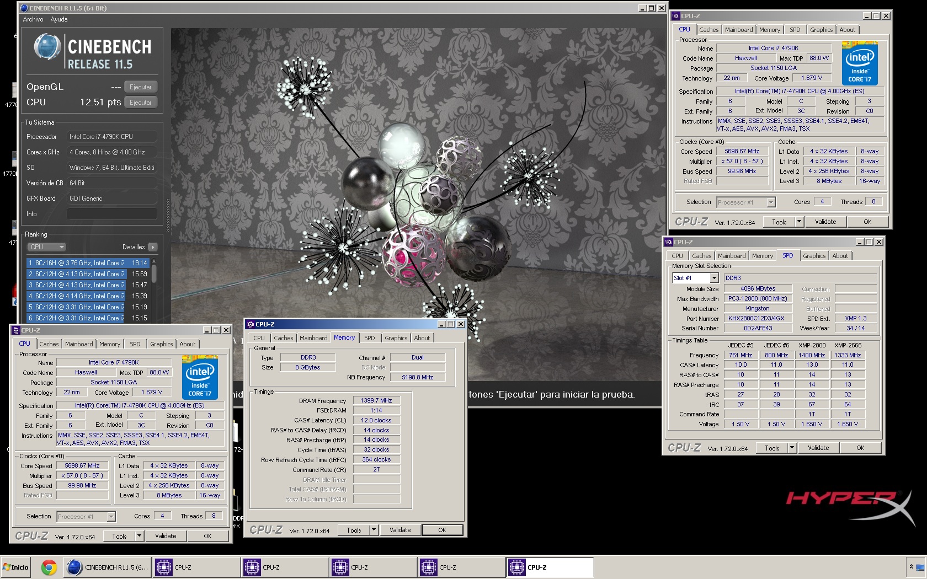
Task: Click OK in the CPU-Z Memory window
Action: pyautogui.click(x=442, y=530)
